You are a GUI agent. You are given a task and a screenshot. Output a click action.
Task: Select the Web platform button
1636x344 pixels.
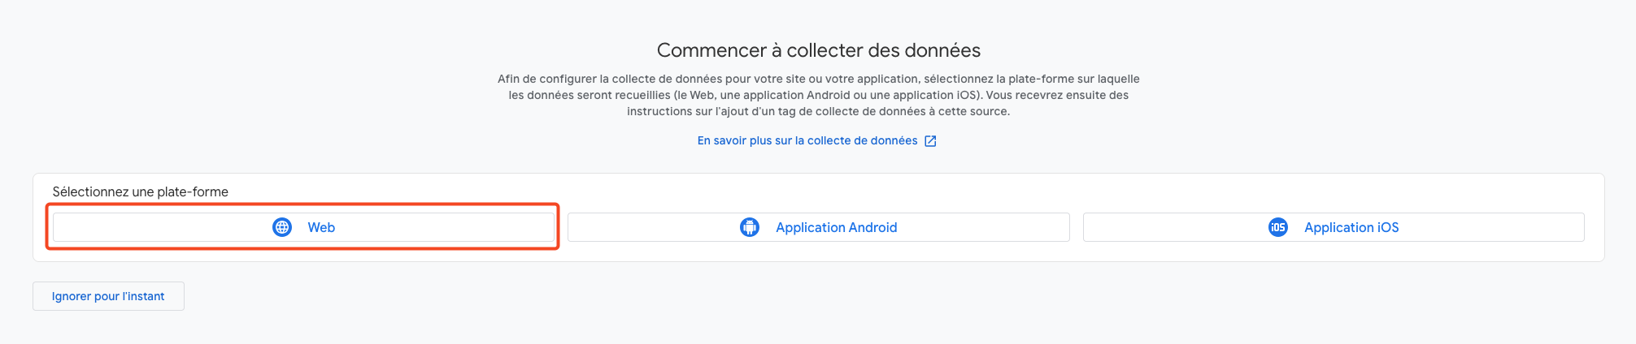[303, 227]
